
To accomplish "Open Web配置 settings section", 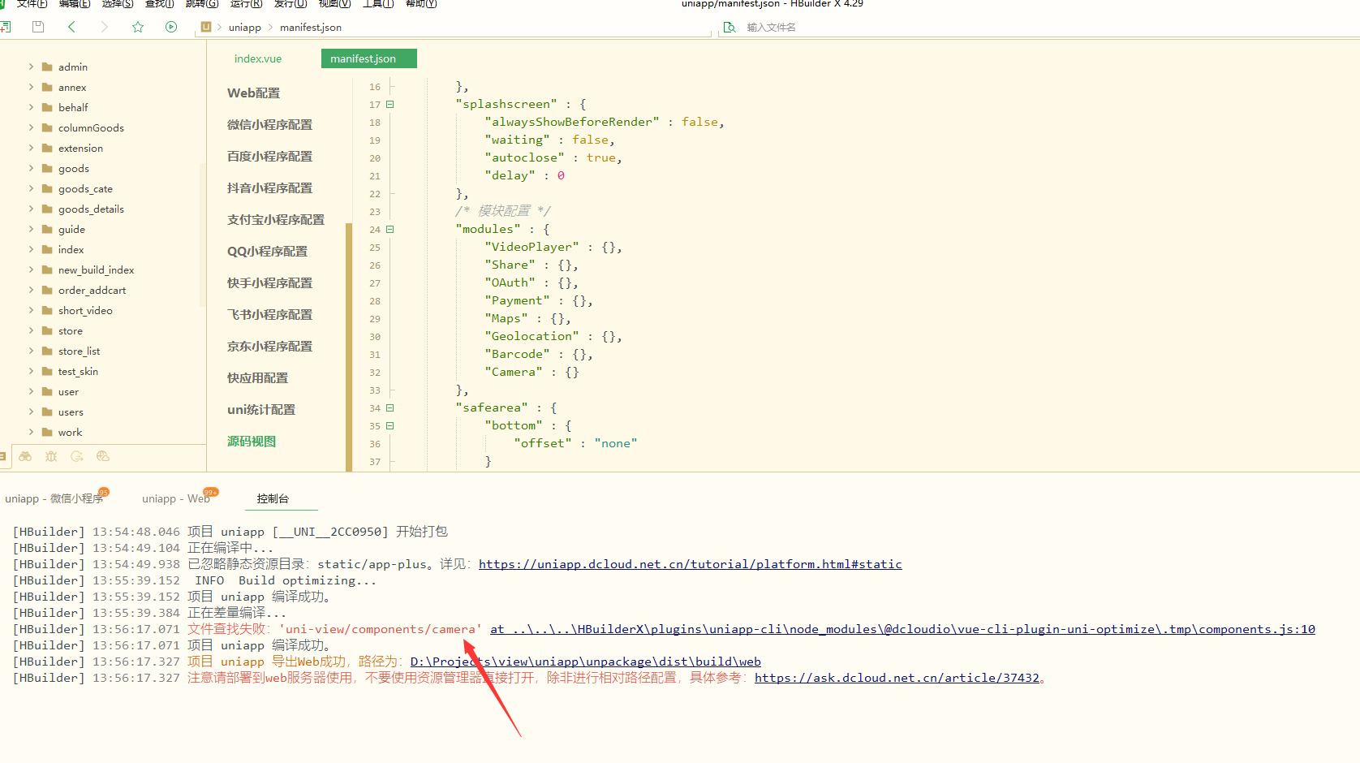I will tap(254, 93).
